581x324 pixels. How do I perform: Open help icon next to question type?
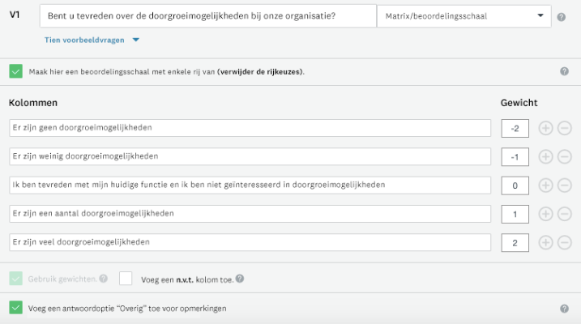(561, 16)
